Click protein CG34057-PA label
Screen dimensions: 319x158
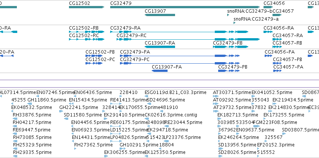tap(288, 67)
